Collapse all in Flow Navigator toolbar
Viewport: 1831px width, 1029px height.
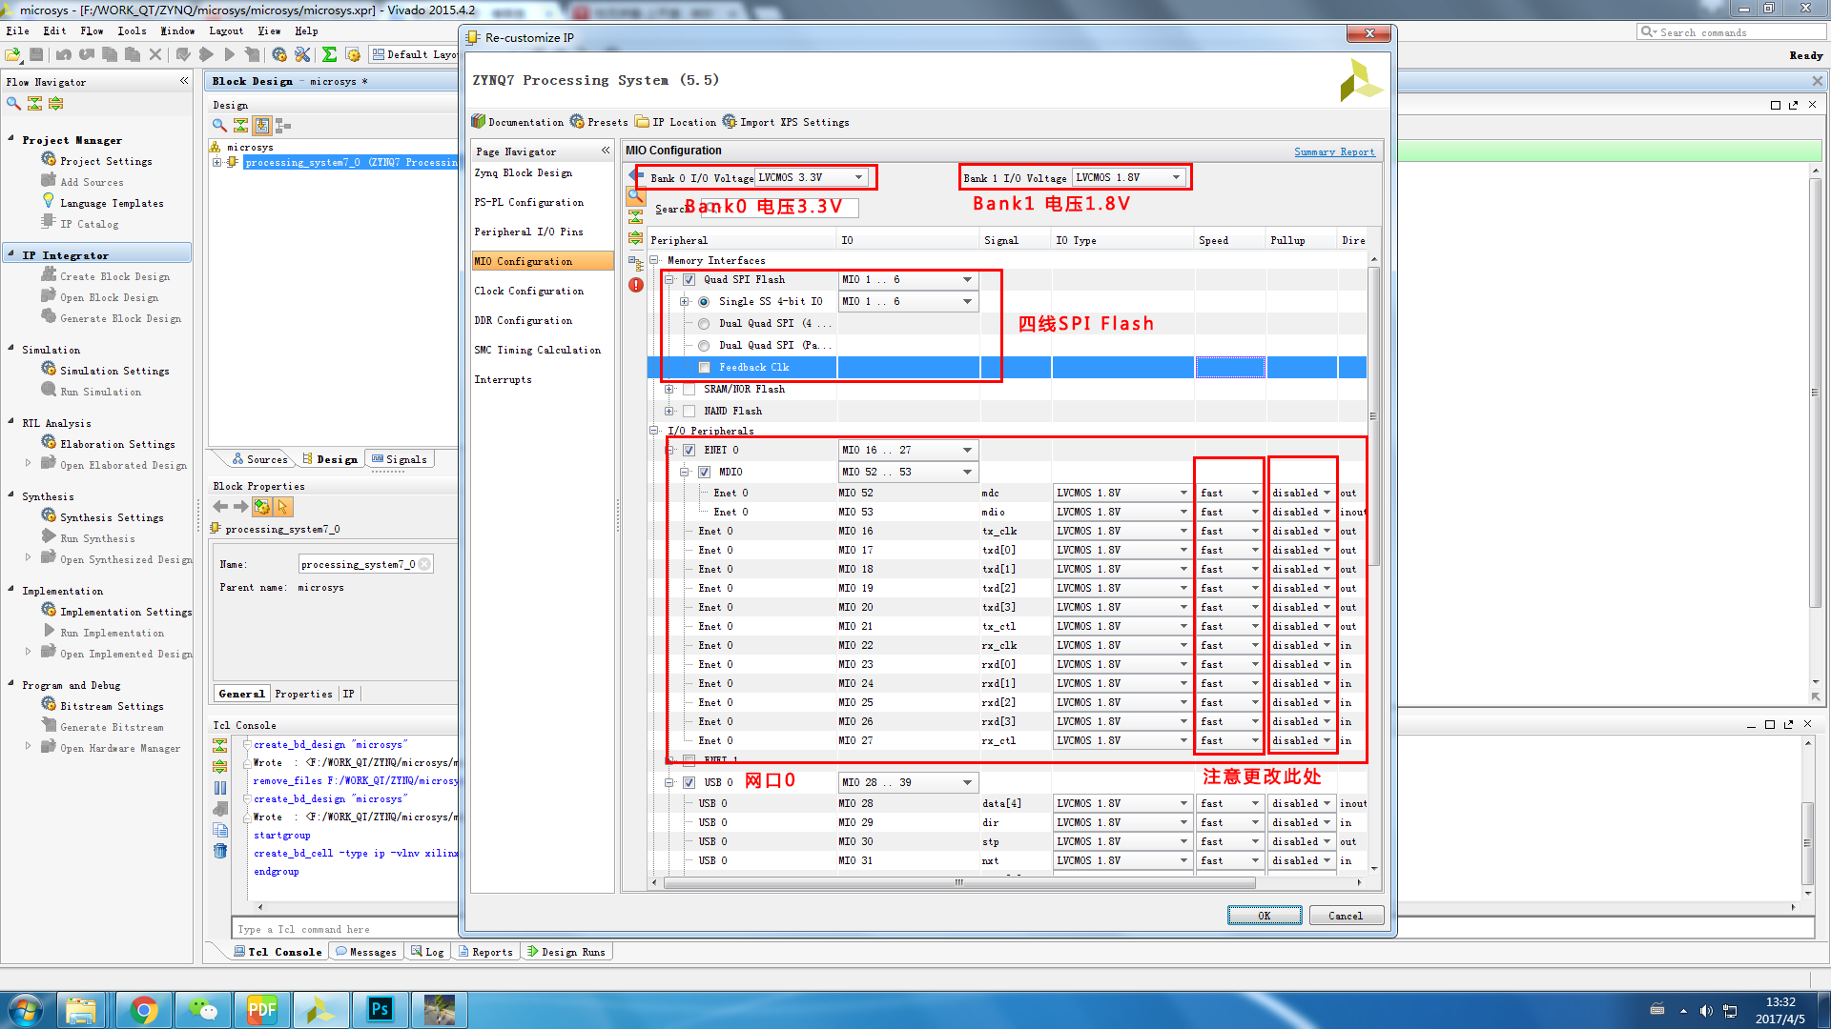34,103
